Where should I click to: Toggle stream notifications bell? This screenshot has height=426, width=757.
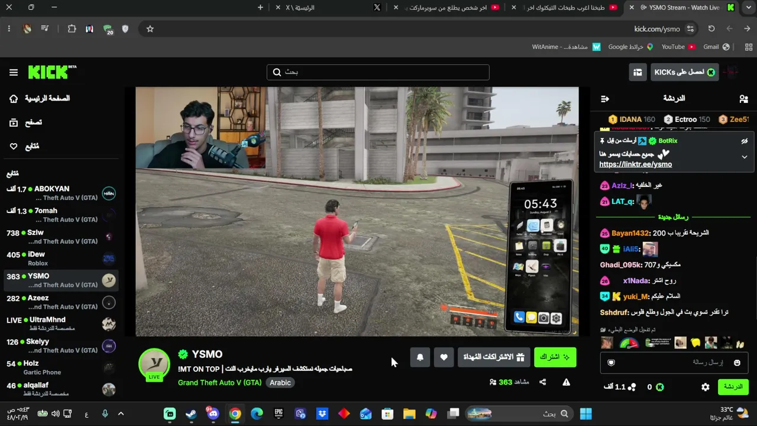point(420,357)
